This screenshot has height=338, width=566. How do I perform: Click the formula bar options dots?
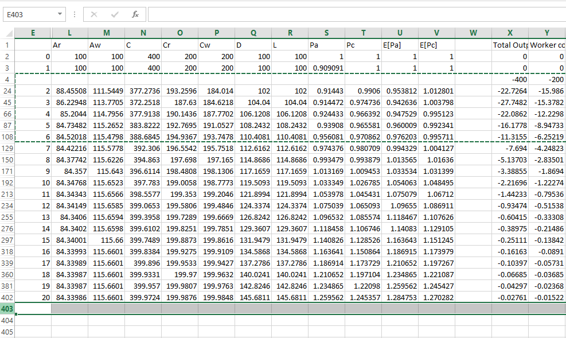coord(75,14)
